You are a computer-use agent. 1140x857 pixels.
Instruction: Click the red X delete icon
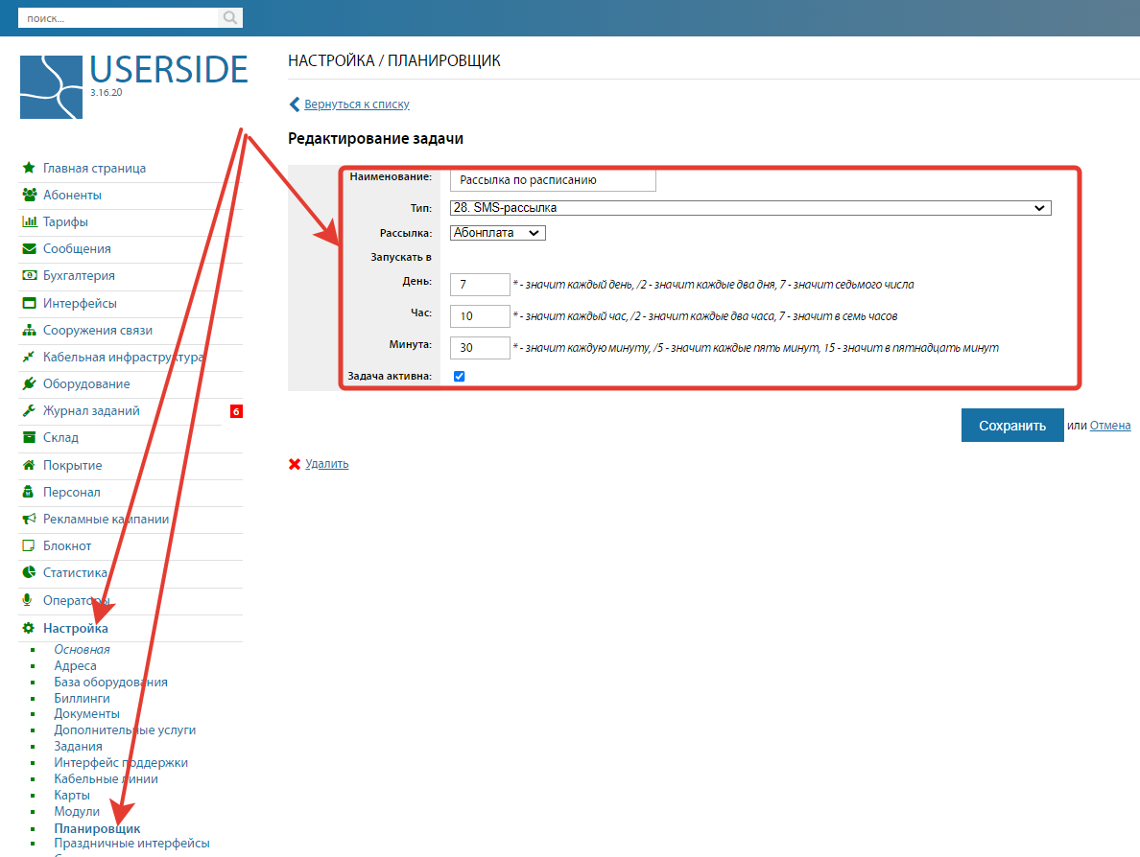[295, 464]
